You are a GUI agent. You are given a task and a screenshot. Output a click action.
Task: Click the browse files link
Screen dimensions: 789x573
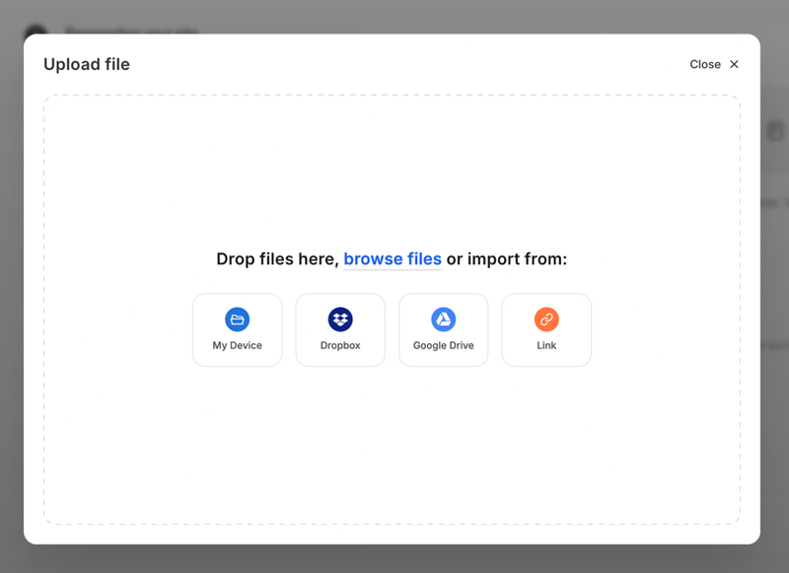[392, 258]
